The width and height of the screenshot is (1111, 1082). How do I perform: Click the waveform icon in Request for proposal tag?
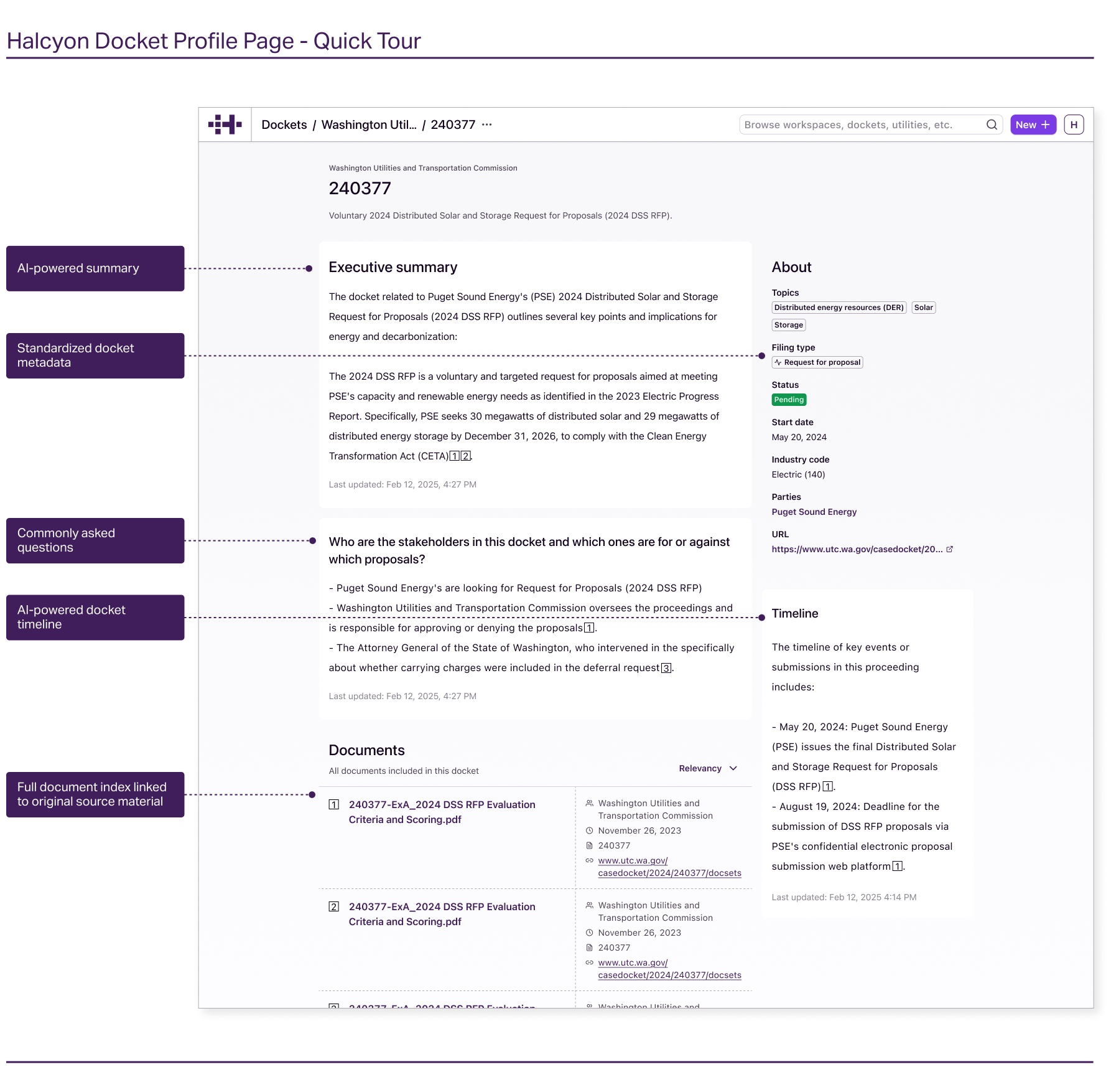pyautogui.click(x=778, y=362)
